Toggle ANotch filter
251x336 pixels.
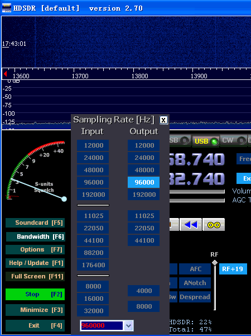coord(195,283)
